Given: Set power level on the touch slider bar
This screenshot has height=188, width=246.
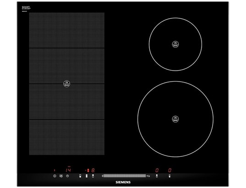Looking at the screenshot, I should 125,176.
